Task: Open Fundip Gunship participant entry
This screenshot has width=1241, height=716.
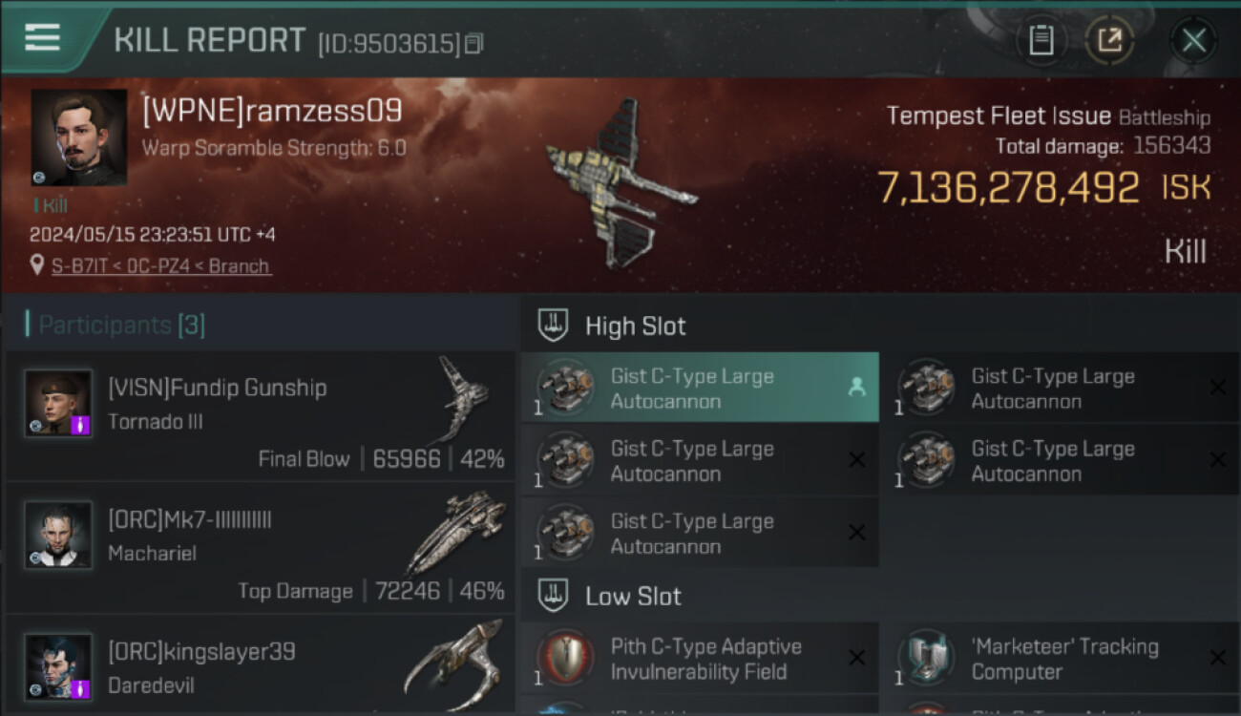Action: click(x=260, y=414)
